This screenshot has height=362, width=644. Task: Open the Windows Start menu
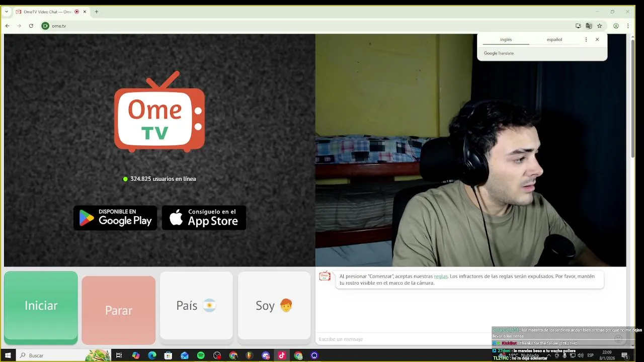tap(8, 355)
